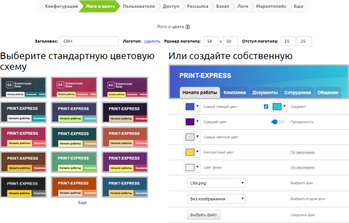This screenshot has width=349, height=223.
Task: Click the Заголовок input field with CRM
Action: [89, 41]
